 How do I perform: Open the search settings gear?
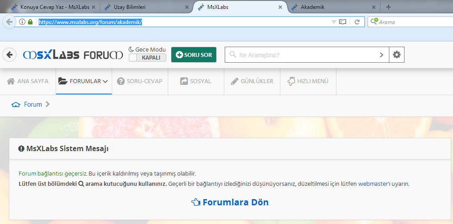coord(396,55)
